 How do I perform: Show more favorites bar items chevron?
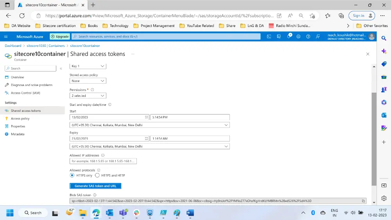[x=348, y=26]
